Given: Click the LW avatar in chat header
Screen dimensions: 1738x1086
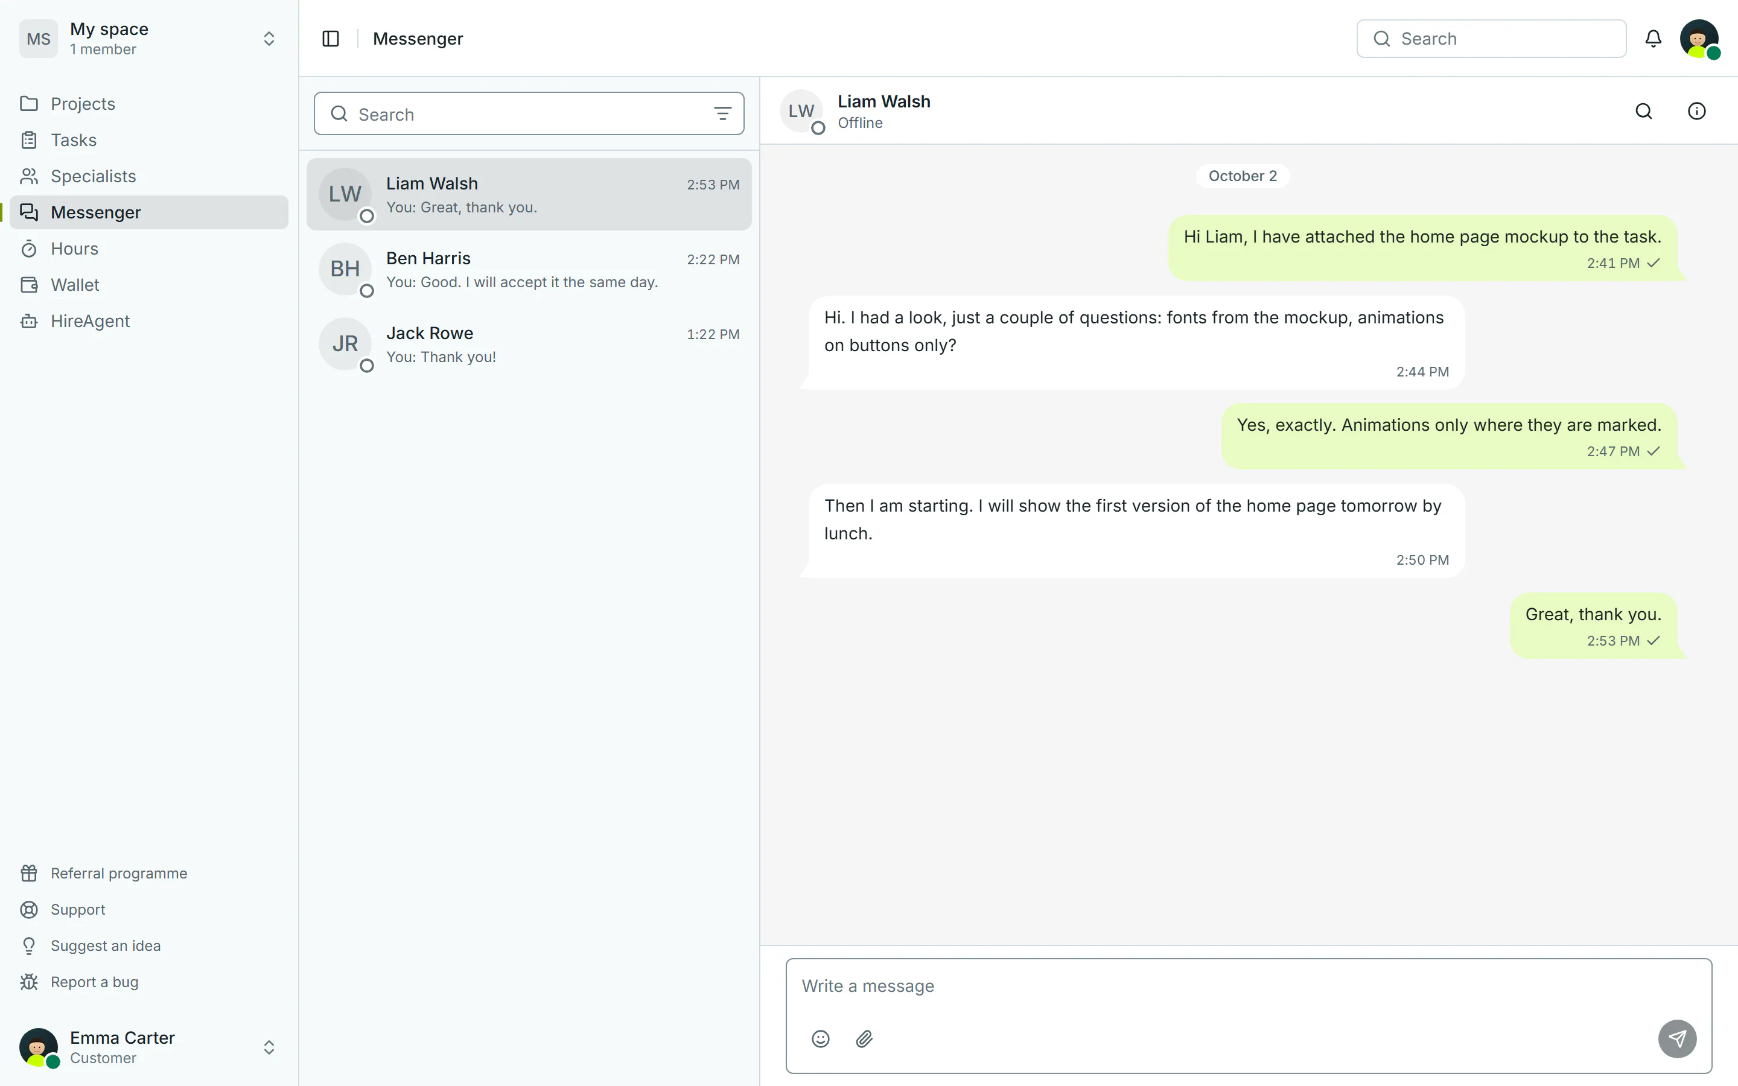Looking at the screenshot, I should (801, 112).
